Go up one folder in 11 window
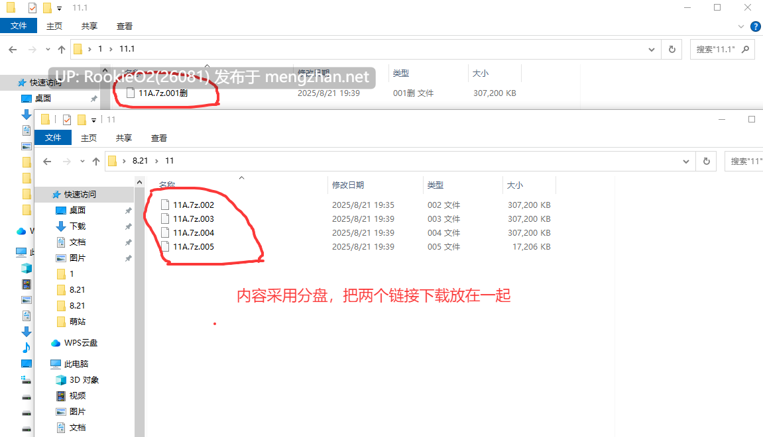This screenshot has height=437, width=763. (96, 162)
